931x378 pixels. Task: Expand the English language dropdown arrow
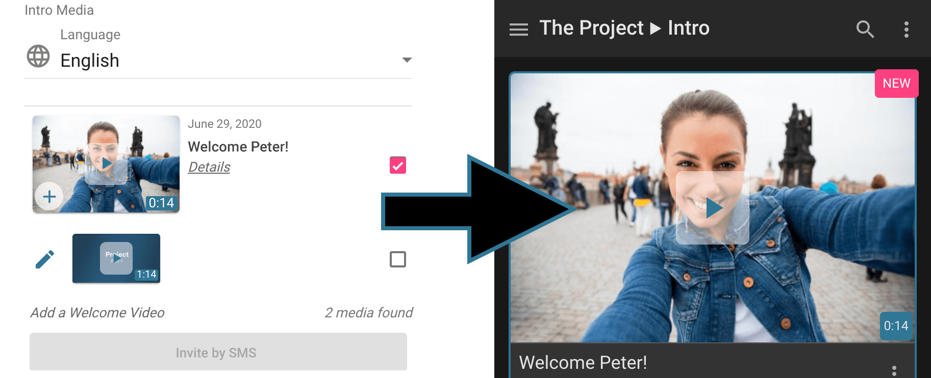[407, 60]
